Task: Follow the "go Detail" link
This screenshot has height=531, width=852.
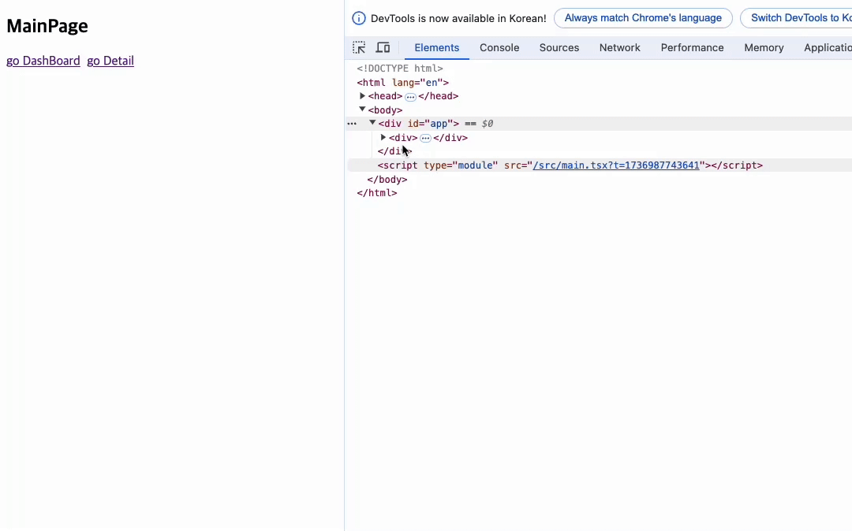Action: pyautogui.click(x=110, y=61)
